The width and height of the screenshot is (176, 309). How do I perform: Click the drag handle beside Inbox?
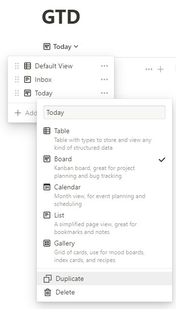17,79
